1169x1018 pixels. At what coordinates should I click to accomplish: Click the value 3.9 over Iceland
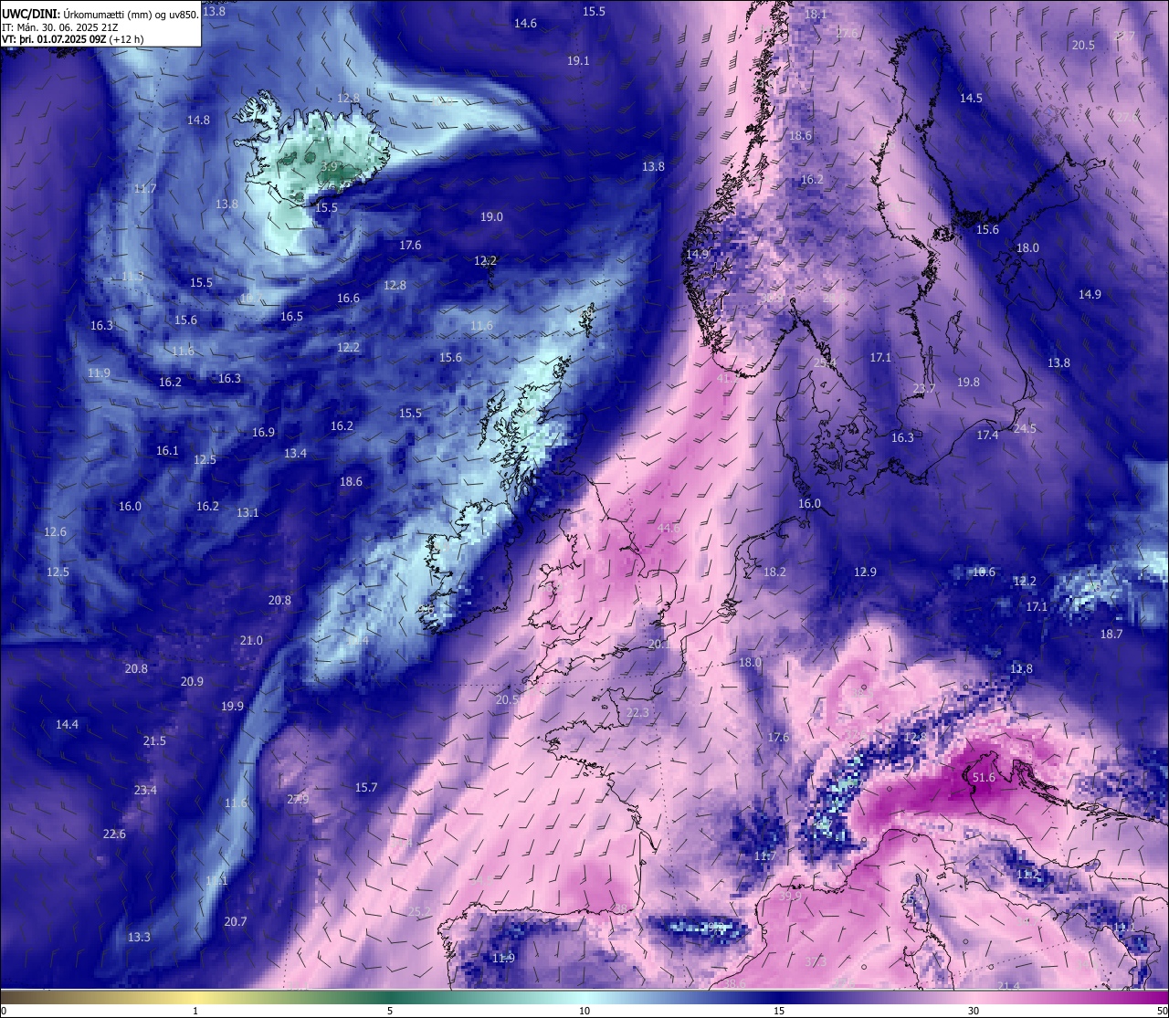click(x=329, y=167)
